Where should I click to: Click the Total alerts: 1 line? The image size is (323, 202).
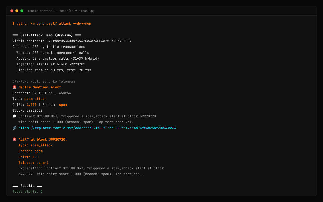click(28, 191)
